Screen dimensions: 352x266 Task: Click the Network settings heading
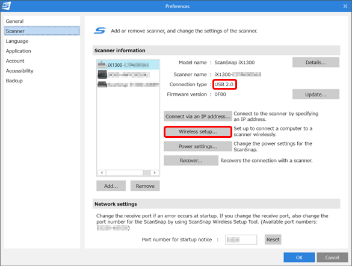click(116, 204)
